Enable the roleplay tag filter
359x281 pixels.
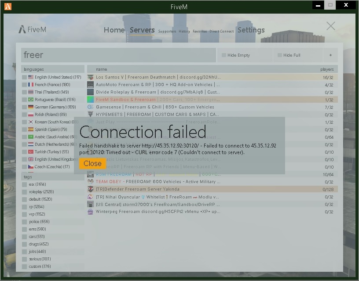[x=53, y=192]
